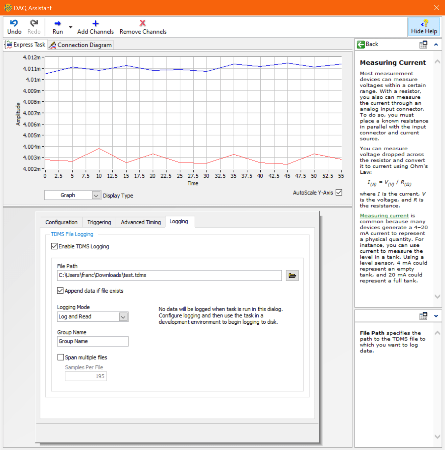Switch to the Configuration tab
Screen dimensions: 445x450
click(x=61, y=222)
